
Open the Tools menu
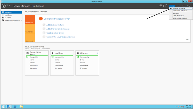178,6
